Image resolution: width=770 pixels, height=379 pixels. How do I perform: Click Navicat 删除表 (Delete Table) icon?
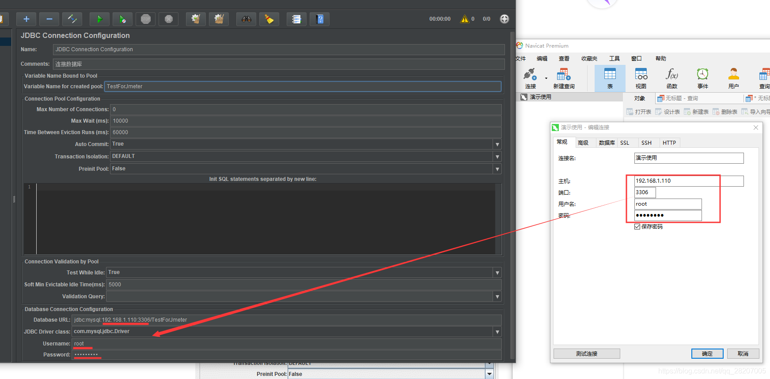(x=725, y=112)
